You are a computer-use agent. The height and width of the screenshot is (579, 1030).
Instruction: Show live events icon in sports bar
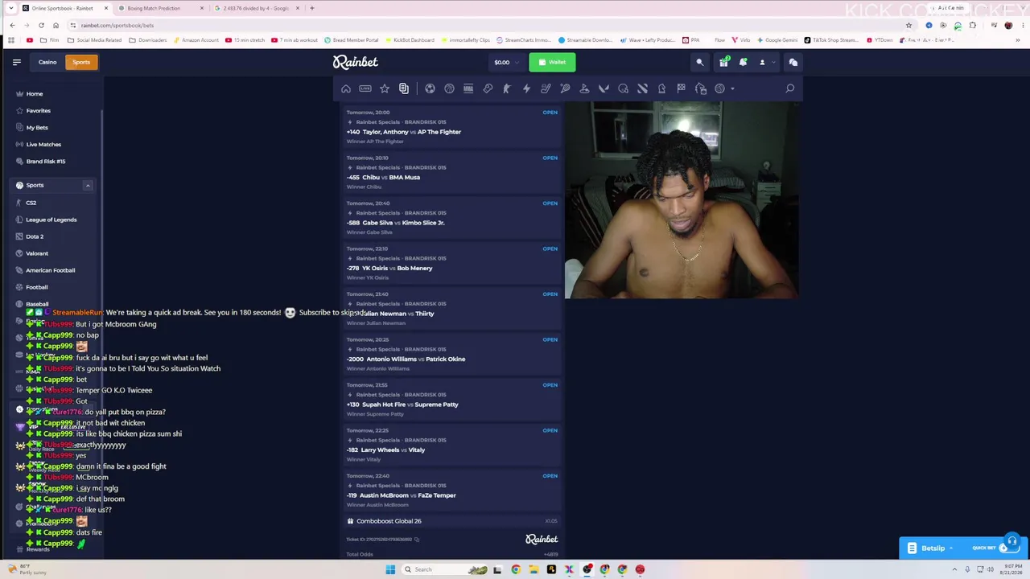click(365, 88)
